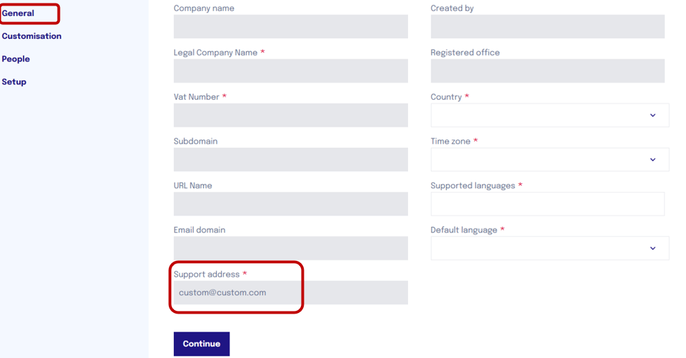Click into the Legal Company Name field

tap(291, 71)
